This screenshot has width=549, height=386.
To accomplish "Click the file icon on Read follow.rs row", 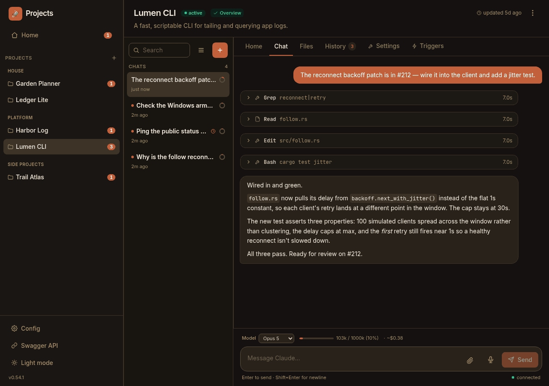I will 257,119.
